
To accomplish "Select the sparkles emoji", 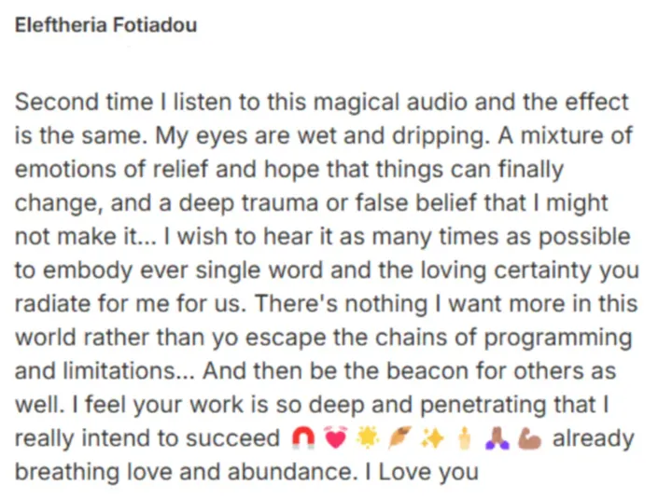I will click(x=433, y=438).
